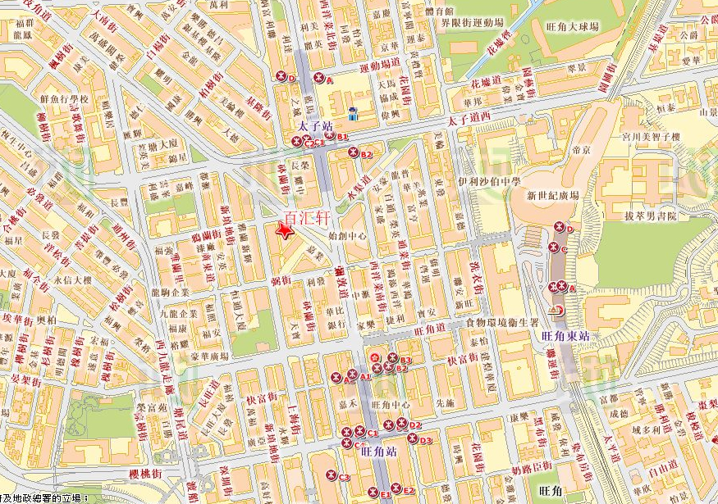Click the 百汇轩 red text label
718x504 pixels.
(305, 218)
